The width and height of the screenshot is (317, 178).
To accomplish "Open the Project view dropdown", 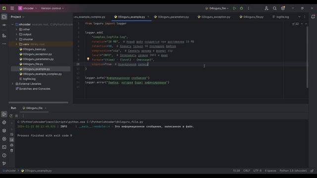I will [x=17, y=17].
